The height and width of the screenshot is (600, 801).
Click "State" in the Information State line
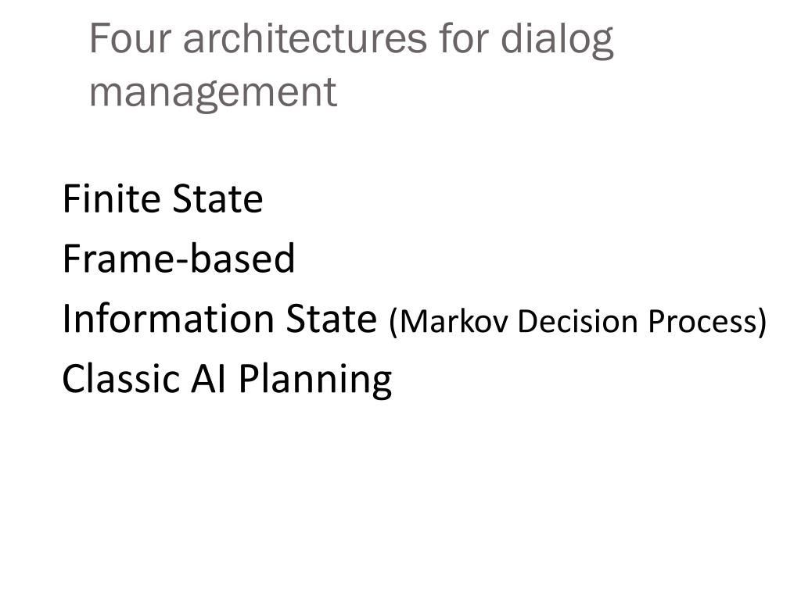pyautogui.click(x=331, y=319)
